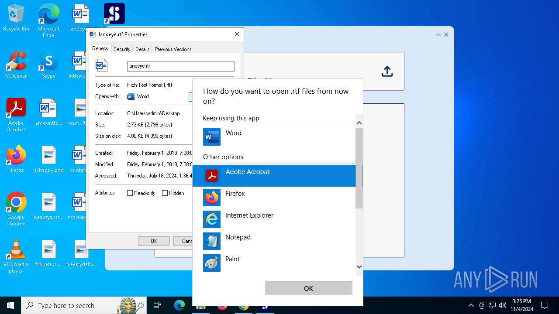
Task: Open the network icon in the system tray
Action: pyautogui.click(x=492, y=305)
